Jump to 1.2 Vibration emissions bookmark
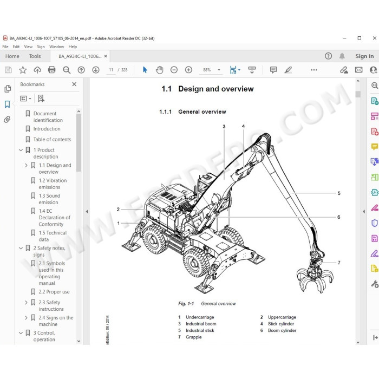Viewport: 379px width, 379px height. coord(53,184)
